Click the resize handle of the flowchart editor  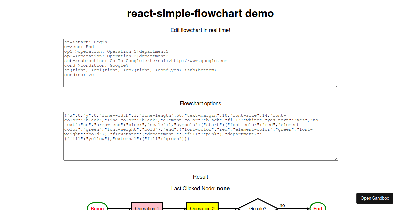coord(336,85)
